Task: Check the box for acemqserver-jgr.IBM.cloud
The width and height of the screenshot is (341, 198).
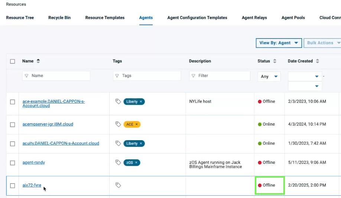Action: [13, 124]
